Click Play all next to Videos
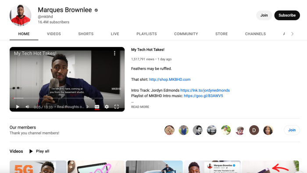Image resolution: width=307 pixels, height=173 pixels. click(x=39, y=151)
